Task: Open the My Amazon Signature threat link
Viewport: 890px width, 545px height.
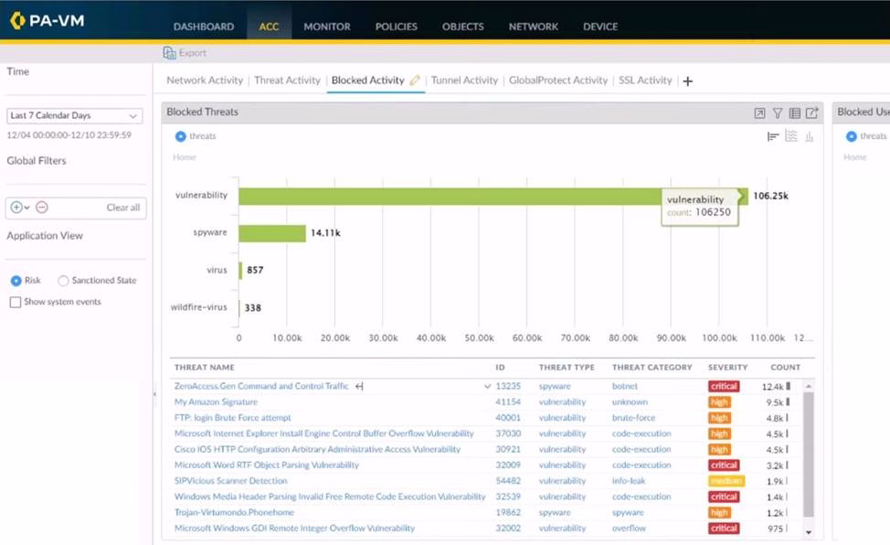Action: 216,402
